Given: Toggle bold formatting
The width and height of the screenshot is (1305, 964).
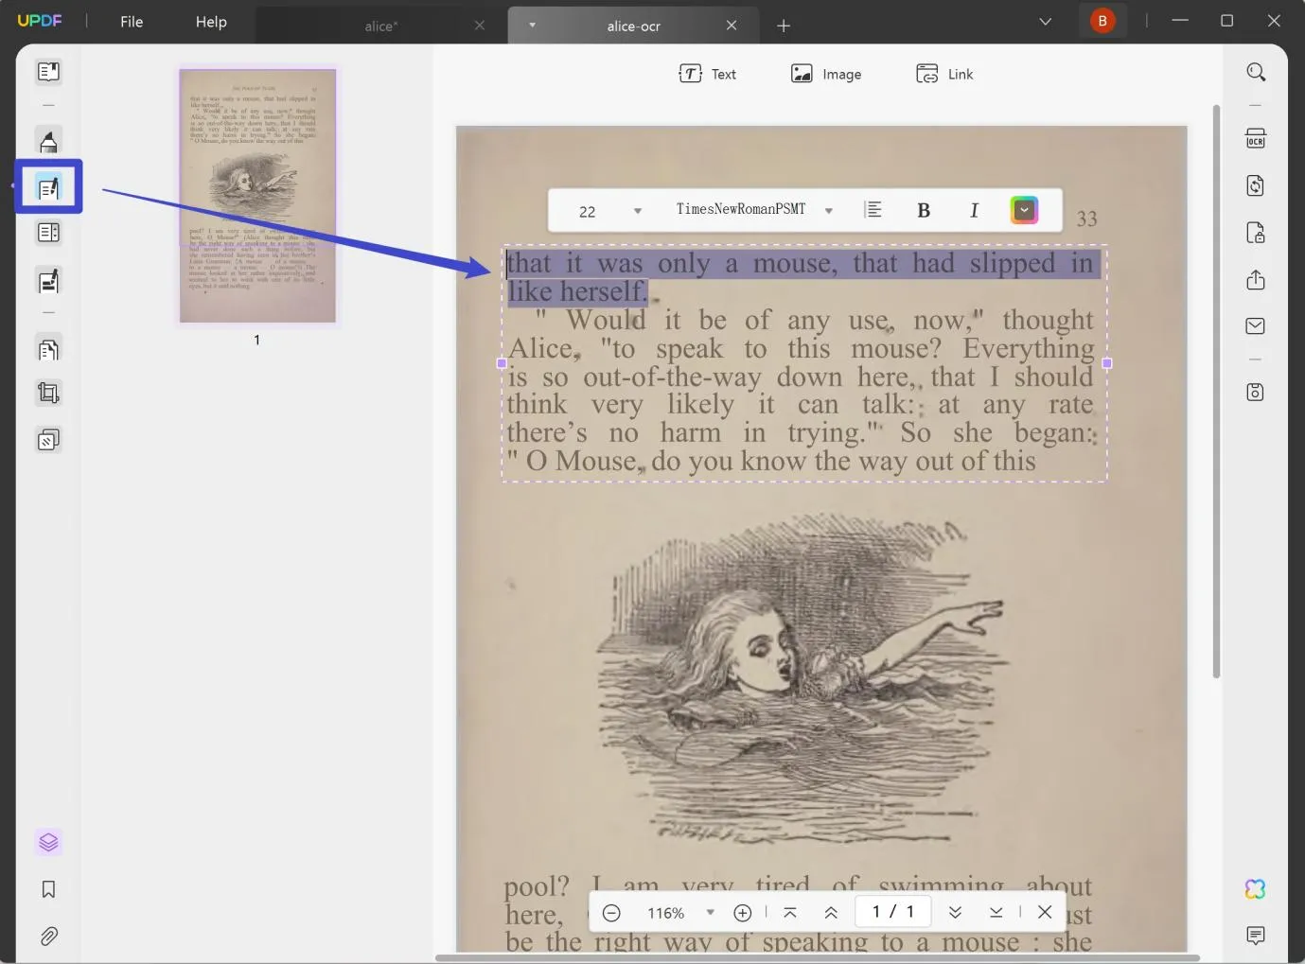Looking at the screenshot, I should (924, 209).
